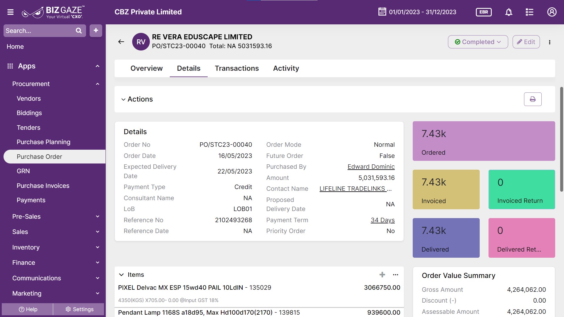Open Settings at sidebar bottom
Image resolution: width=564 pixels, height=317 pixels.
click(79, 309)
